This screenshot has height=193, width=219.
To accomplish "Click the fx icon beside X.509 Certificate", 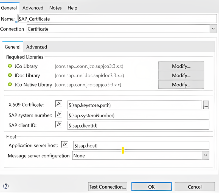I will click(x=59, y=104).
